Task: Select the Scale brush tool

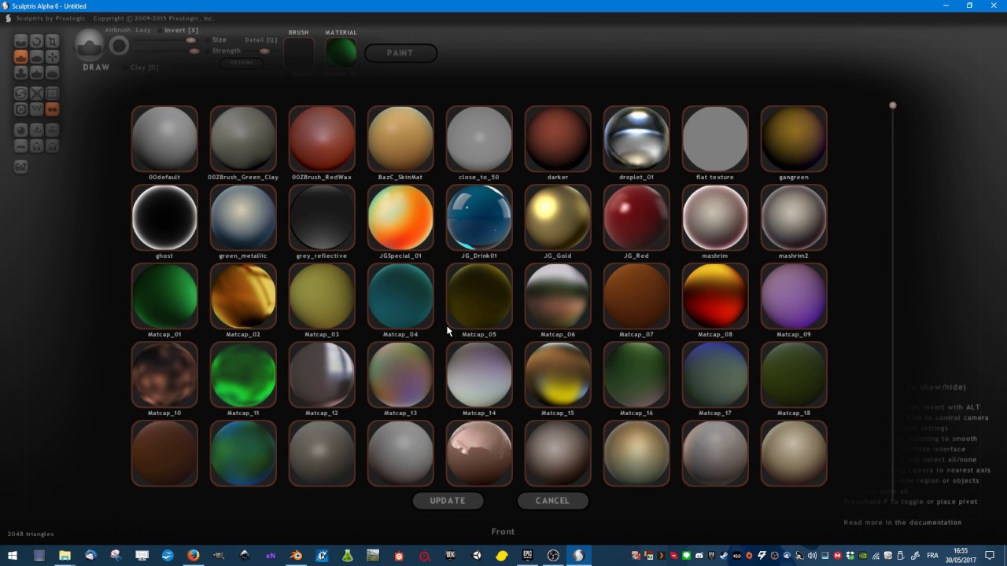Action: (x=53, y=41)
